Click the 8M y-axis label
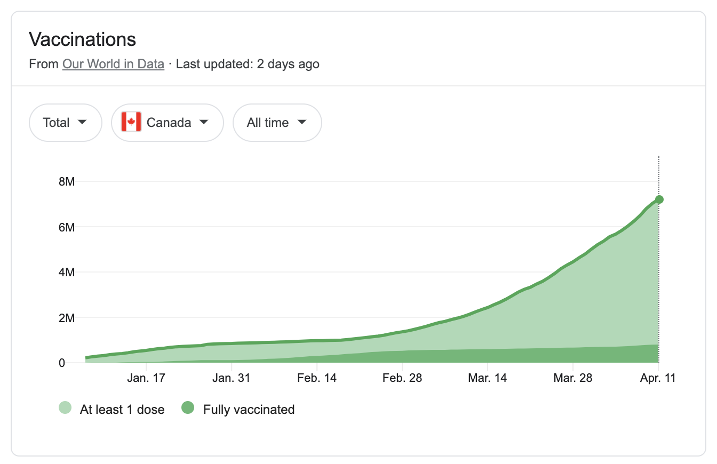This screenshot has width=717, height=464. [x=66, y=182]
